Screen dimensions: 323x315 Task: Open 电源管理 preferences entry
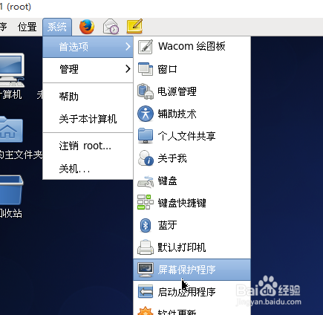(x=192, y=91)
